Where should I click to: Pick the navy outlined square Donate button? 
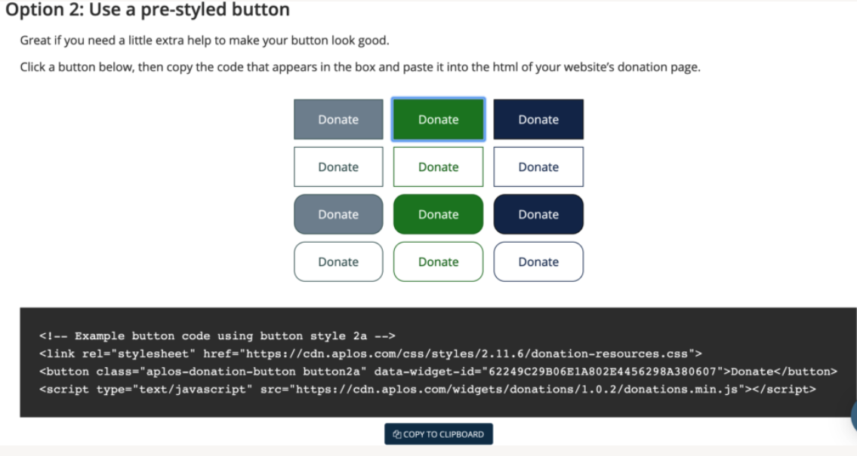[x=538, y=167]
